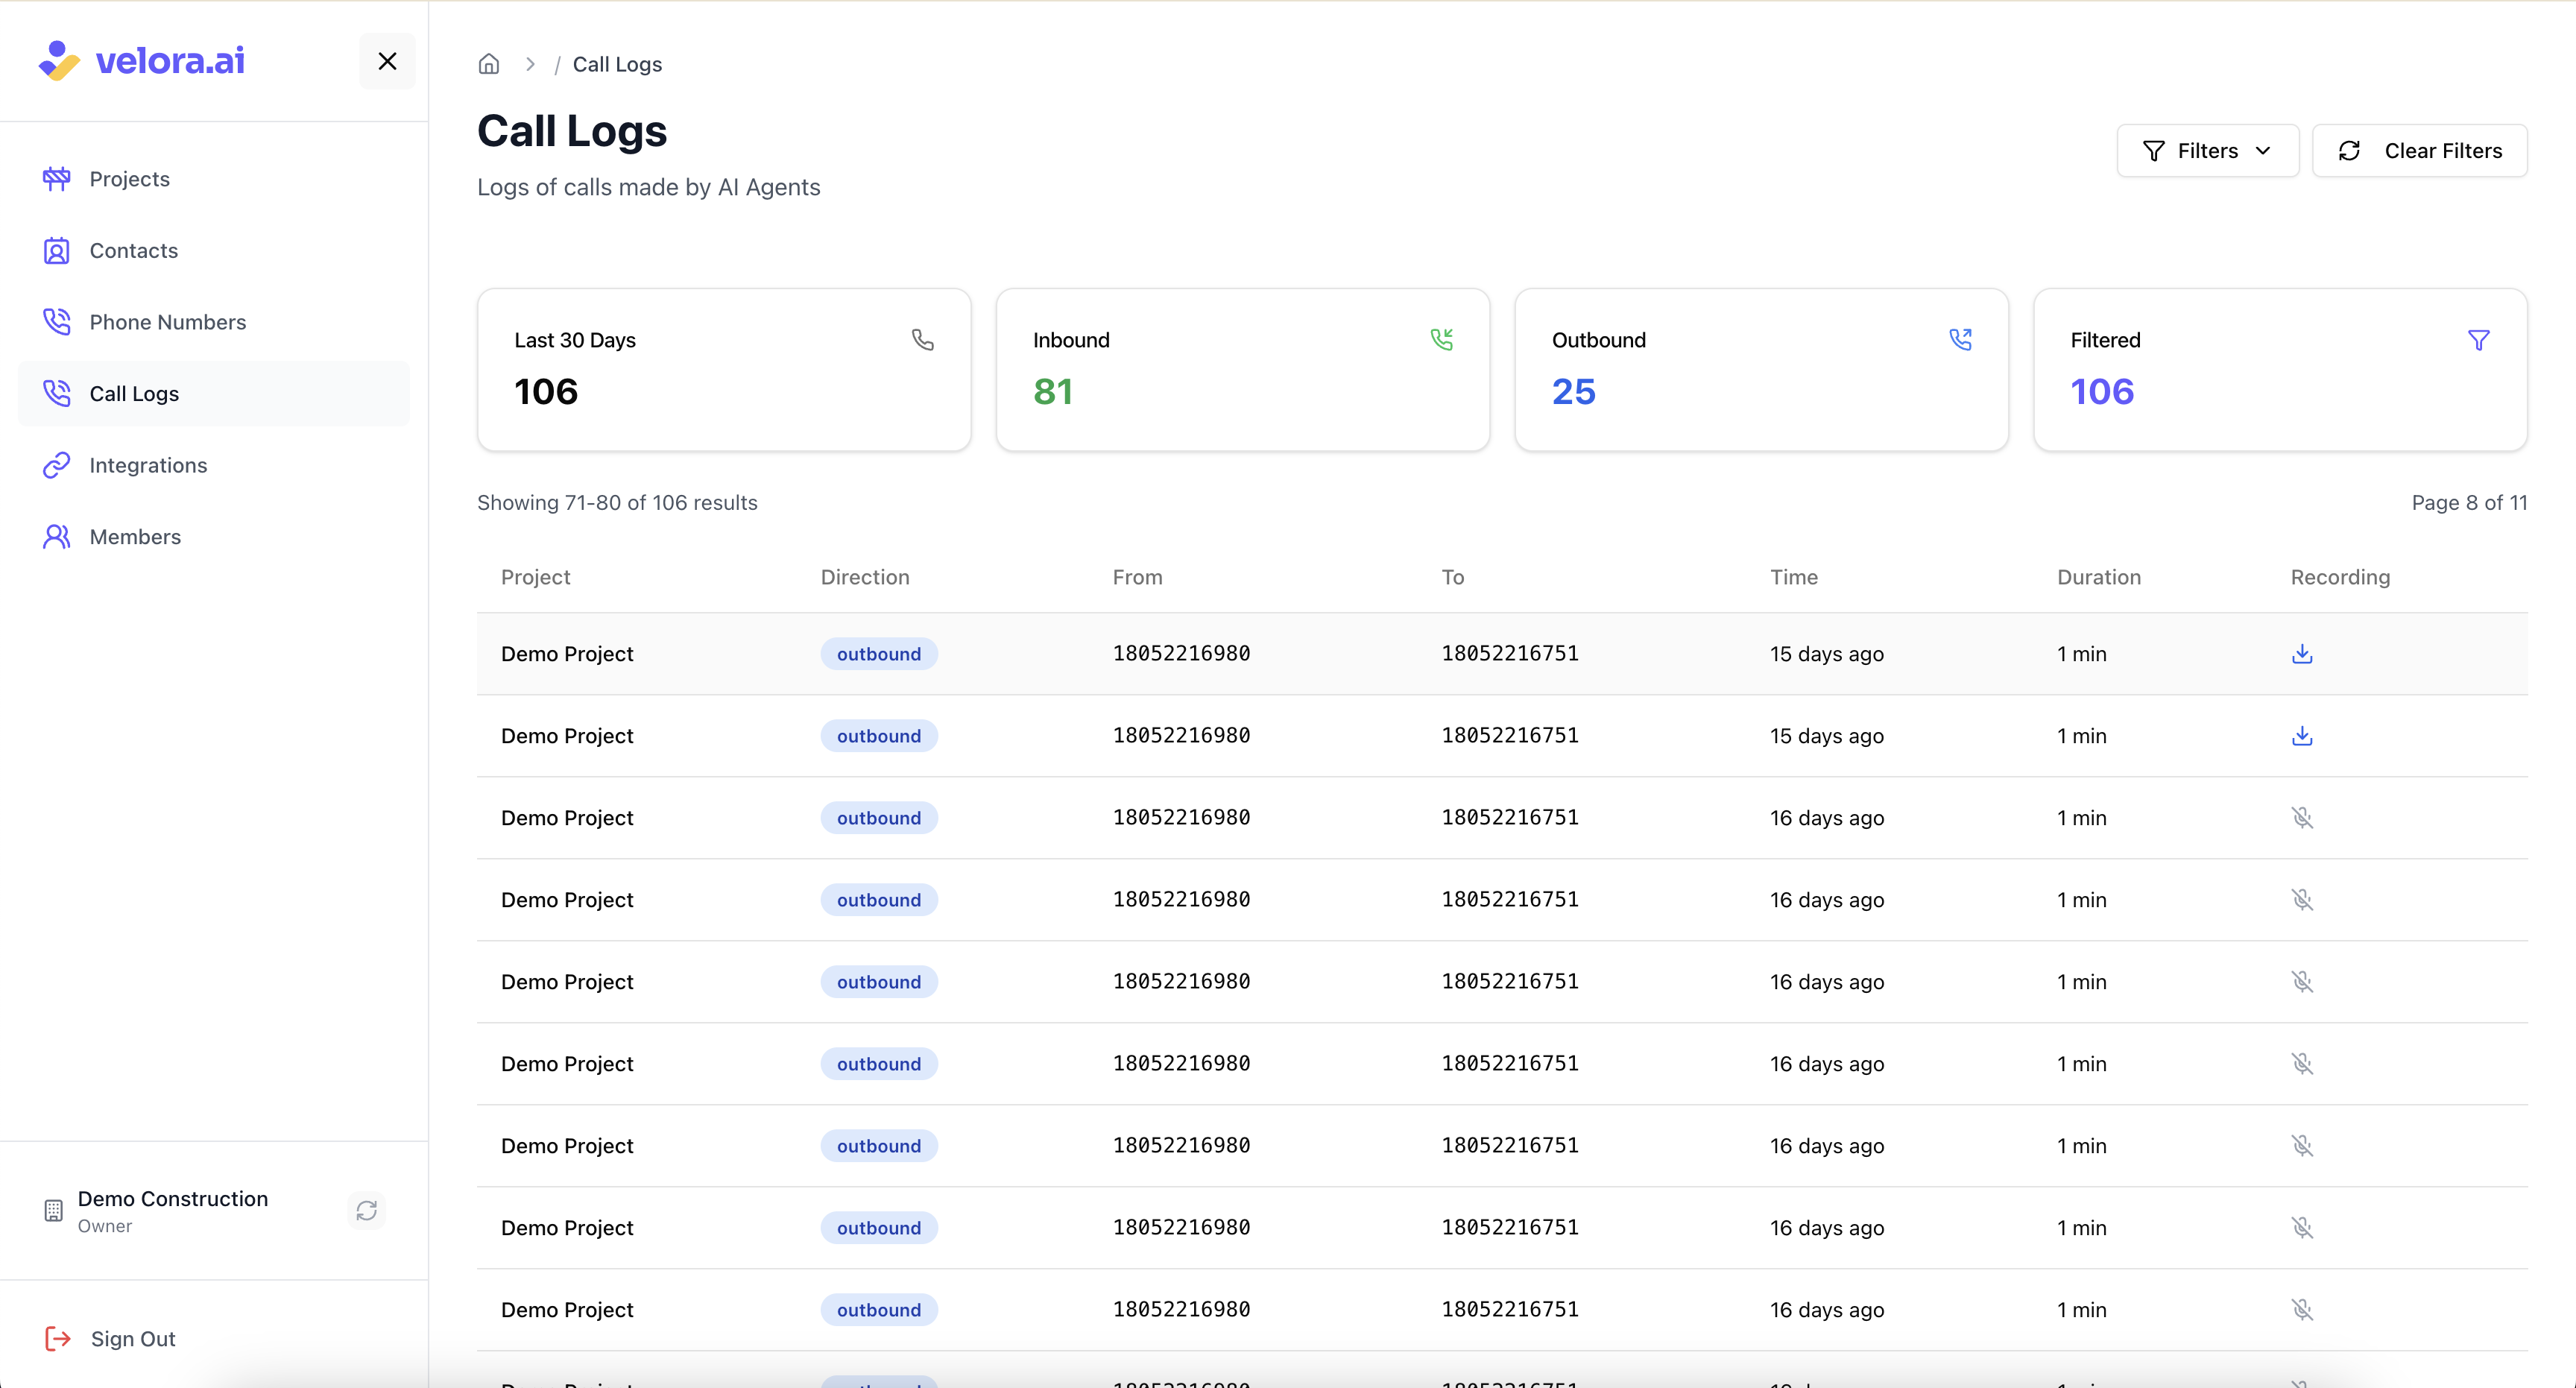
Task: Click muted recording icon in seventh 16 days ago row
Action: (2302, 1310)
